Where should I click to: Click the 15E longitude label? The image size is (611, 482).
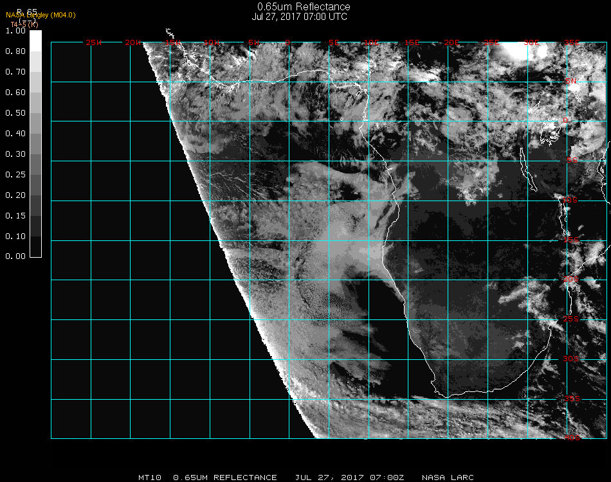(x=412, y=42)
